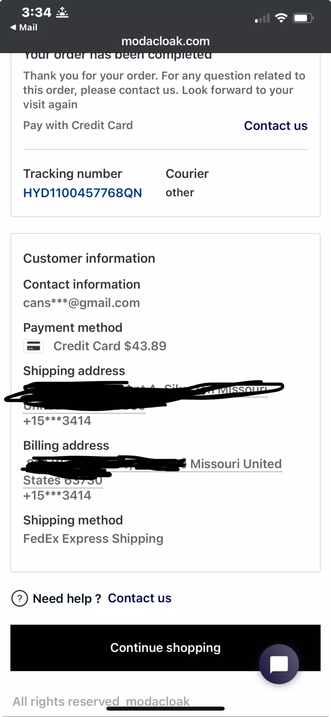Tap the All rights reserved modacloak footer
The height and width of the screenshot is (717, 331).
[x=101, y=701]
